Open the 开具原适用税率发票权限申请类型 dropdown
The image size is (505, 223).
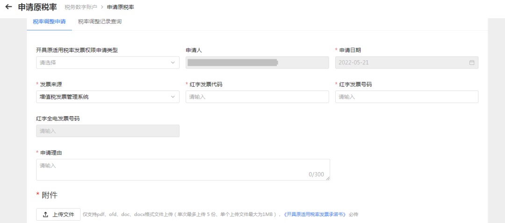[108, 63]
